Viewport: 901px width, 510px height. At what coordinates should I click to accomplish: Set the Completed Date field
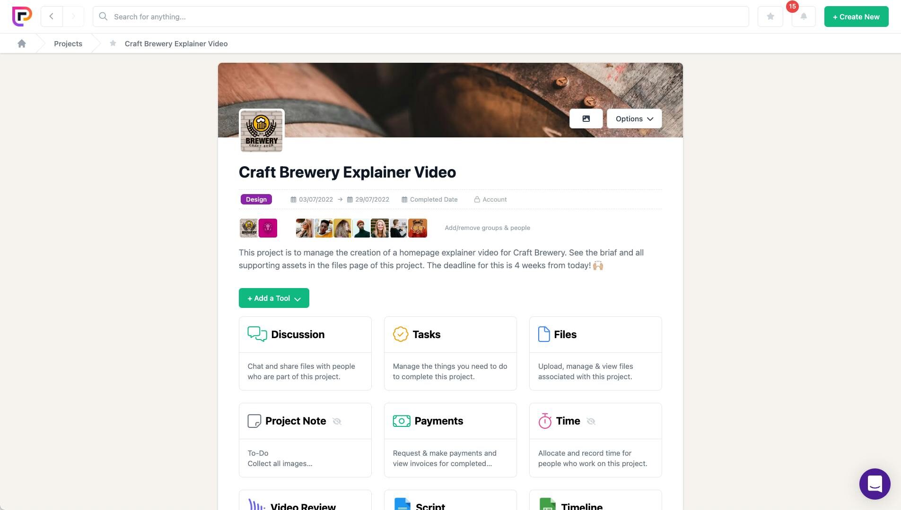click(x=429, y=200)
